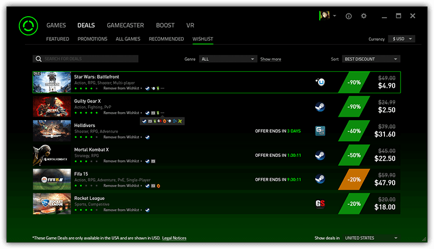Remove Fifa 15 from Wishlist
Image resolution: width=434 pixels, height=249 pixels.
click(121, 185)
